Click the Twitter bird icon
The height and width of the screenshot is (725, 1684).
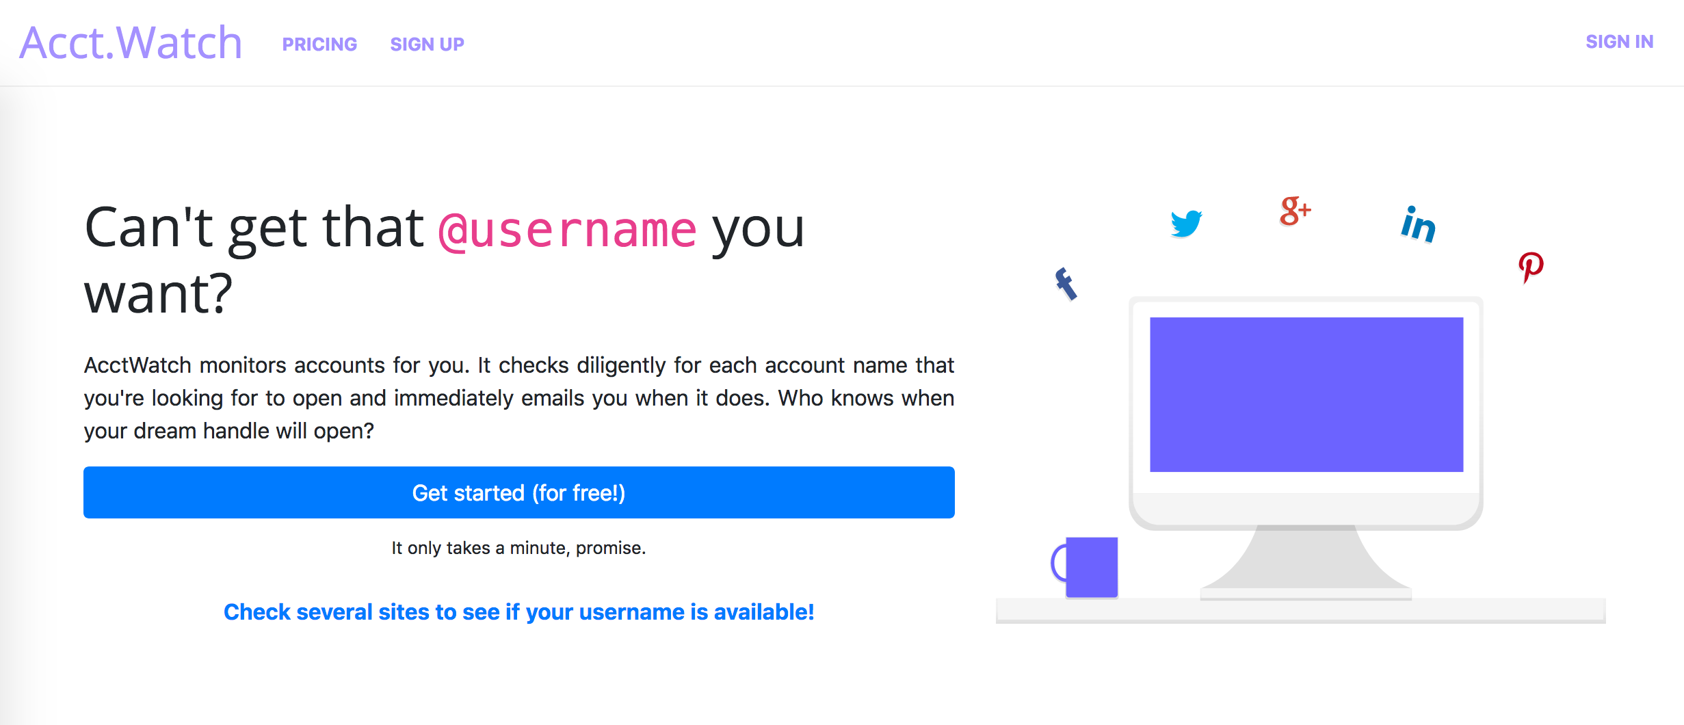(1186, 223)
